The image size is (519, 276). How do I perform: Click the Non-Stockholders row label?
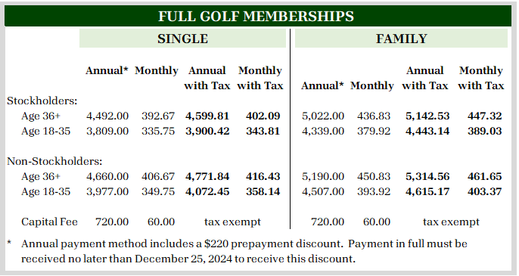pyautogui.click(x=54, y=161)
